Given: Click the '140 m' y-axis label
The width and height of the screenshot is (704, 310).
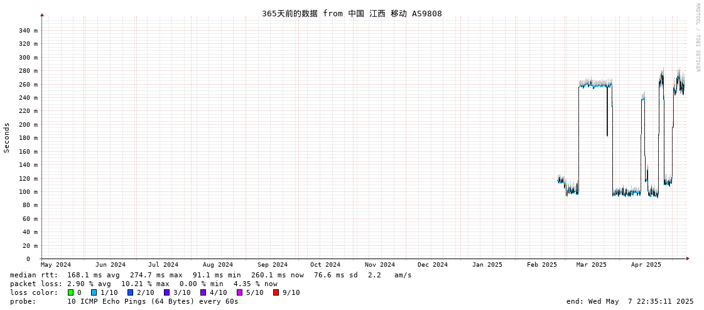Looking at the screenshot, I should (28, 165).
